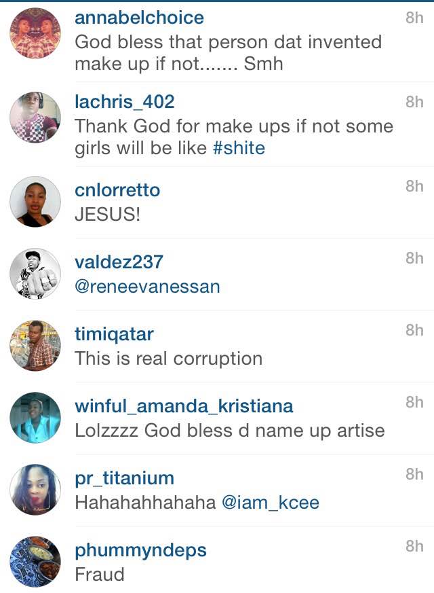This screenshot has width=434, height=593.
Task: Tap phummyndeps' food-picture avatar
Action: pos(35,562)
